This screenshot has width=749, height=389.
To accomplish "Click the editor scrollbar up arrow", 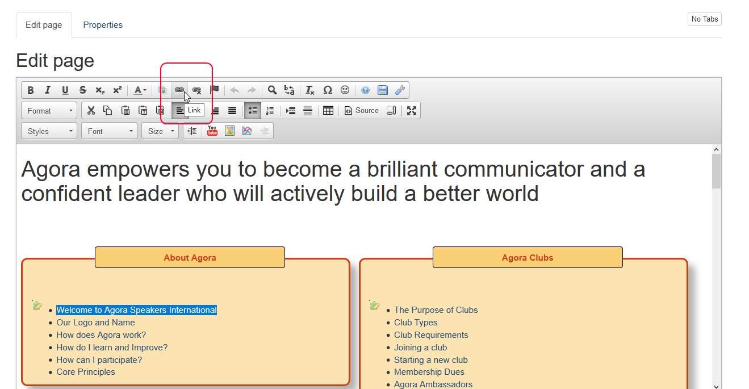I will coord(716,149).
